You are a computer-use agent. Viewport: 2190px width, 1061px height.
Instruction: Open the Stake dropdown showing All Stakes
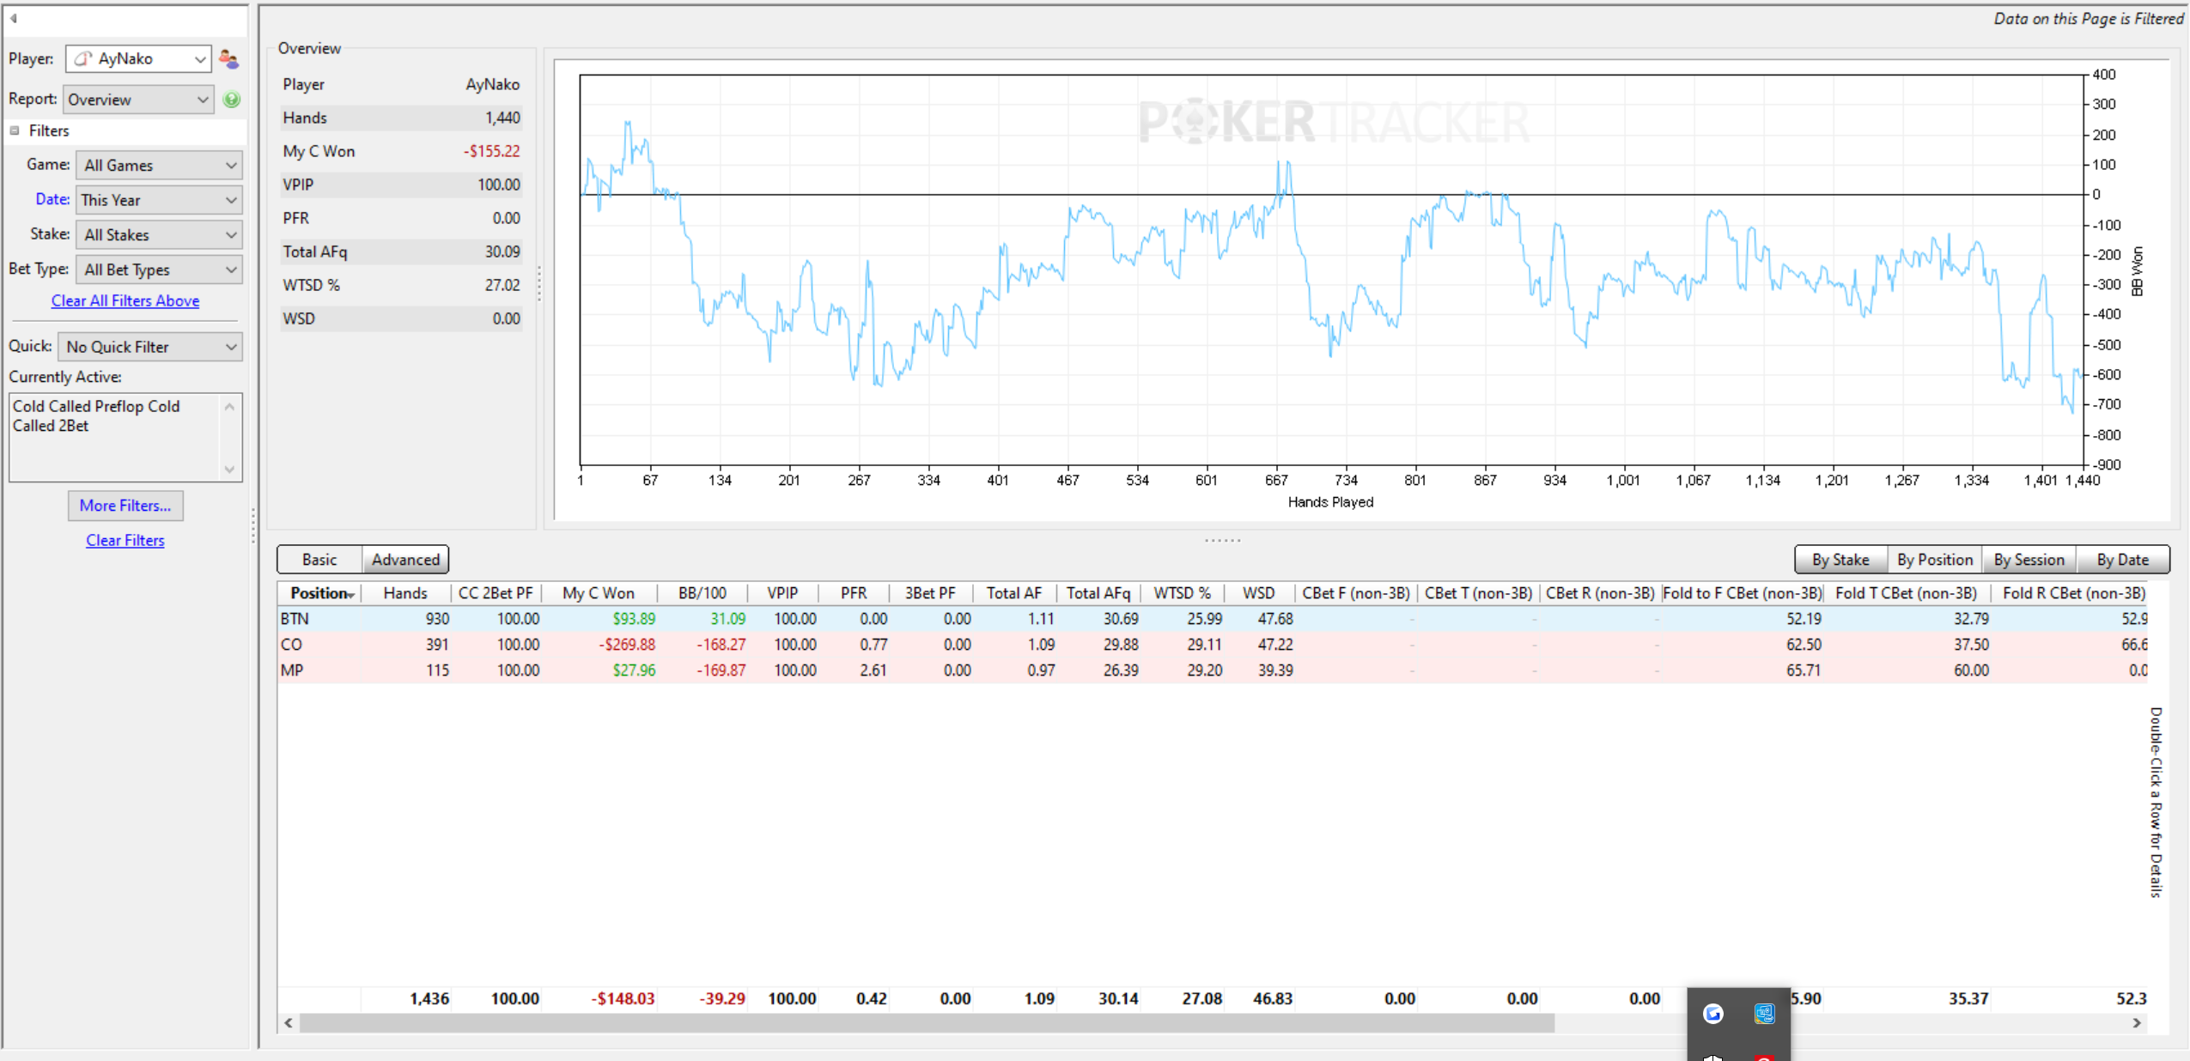[x=159, y=234]
